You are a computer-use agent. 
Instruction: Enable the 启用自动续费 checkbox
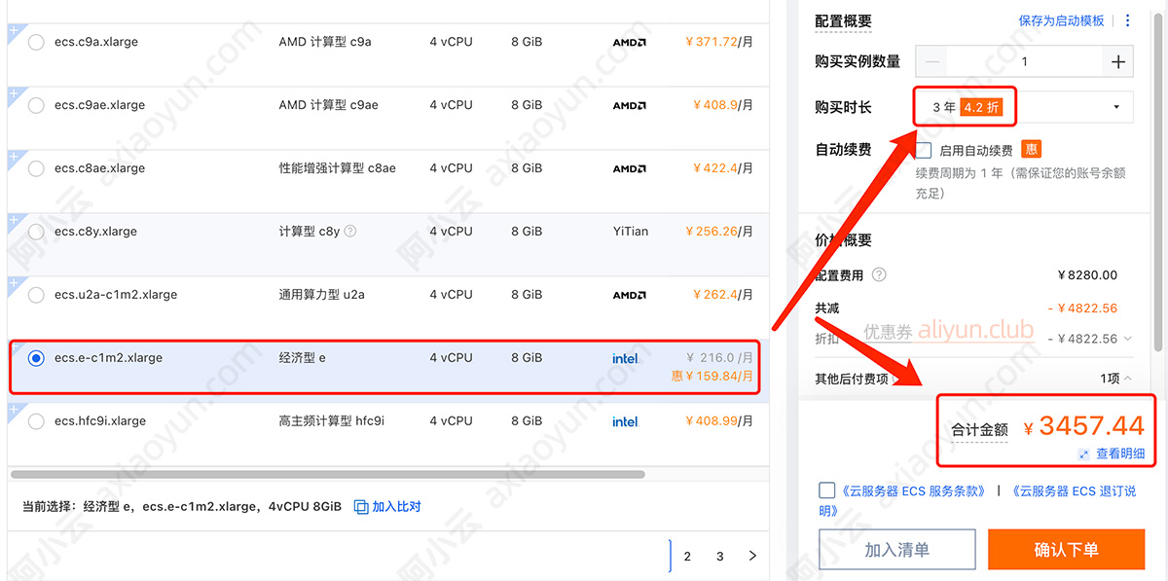pyautogui.click(x=924, y=151)
